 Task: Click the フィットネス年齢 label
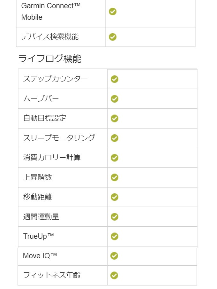[x=52, y=275]
